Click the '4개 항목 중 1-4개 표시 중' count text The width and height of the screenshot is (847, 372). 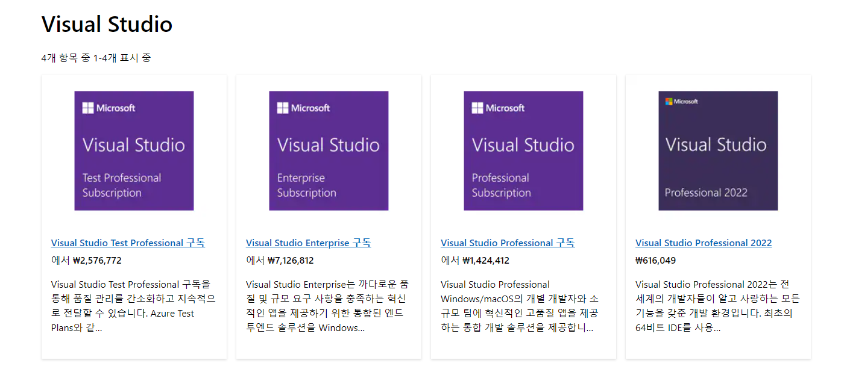tap(96, 58)
